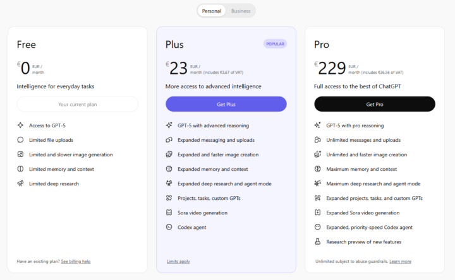Click Expanded and faster image creation icon
The height and width of the screenshot is (280, 455).
click(169, 155)
